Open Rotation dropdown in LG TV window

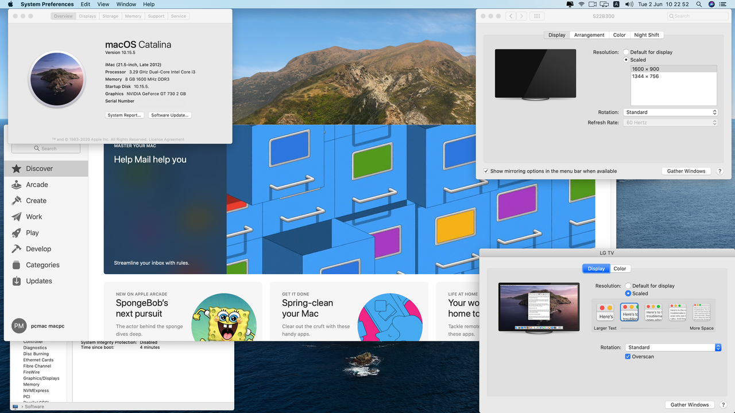click(673, 348)
